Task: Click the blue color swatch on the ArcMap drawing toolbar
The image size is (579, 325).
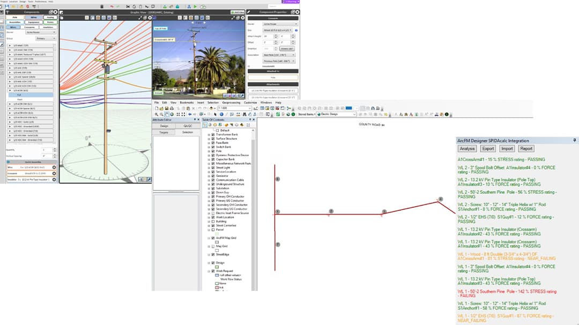Action: coord(348,109)
